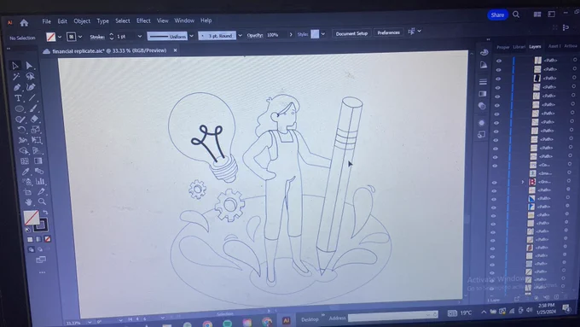The height and width of the screenshot is (327, 580).
Task: Choose the Column Graph tool
Action: pos(40,182)
